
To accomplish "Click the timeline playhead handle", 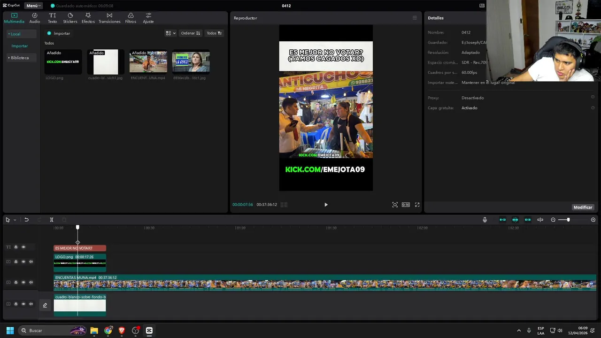I will click(77, 228).
